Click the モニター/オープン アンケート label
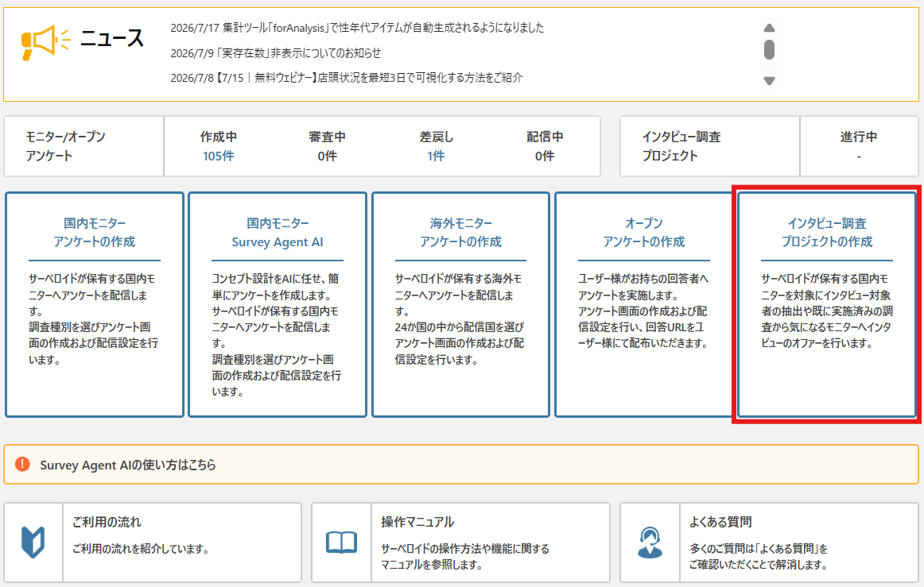Screen dimensions: 924x587 click(x=65, y=146)
